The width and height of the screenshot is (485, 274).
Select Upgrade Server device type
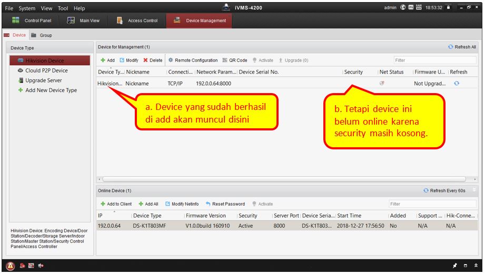[x=40, y=80]
